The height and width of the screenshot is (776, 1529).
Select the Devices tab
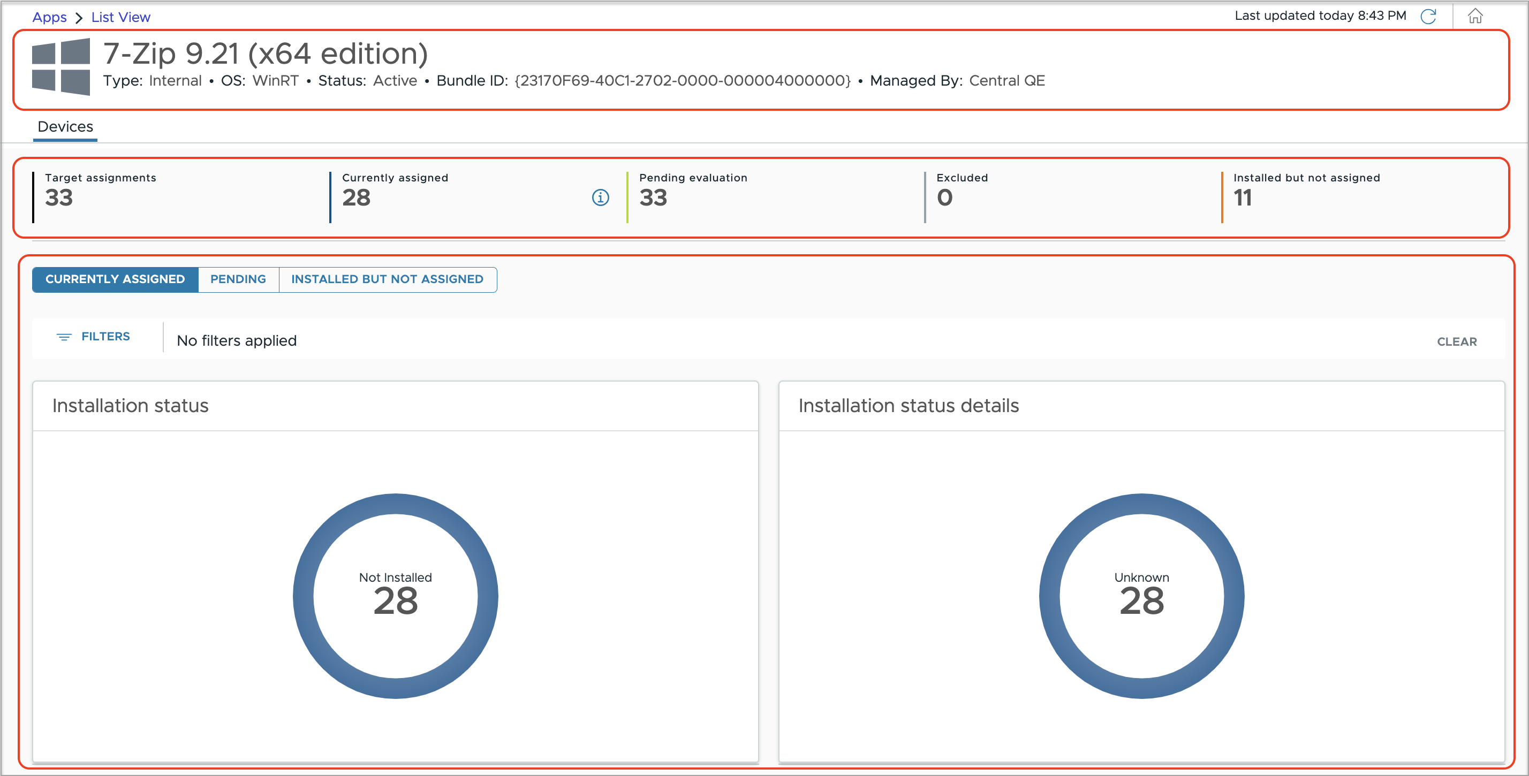65,127
